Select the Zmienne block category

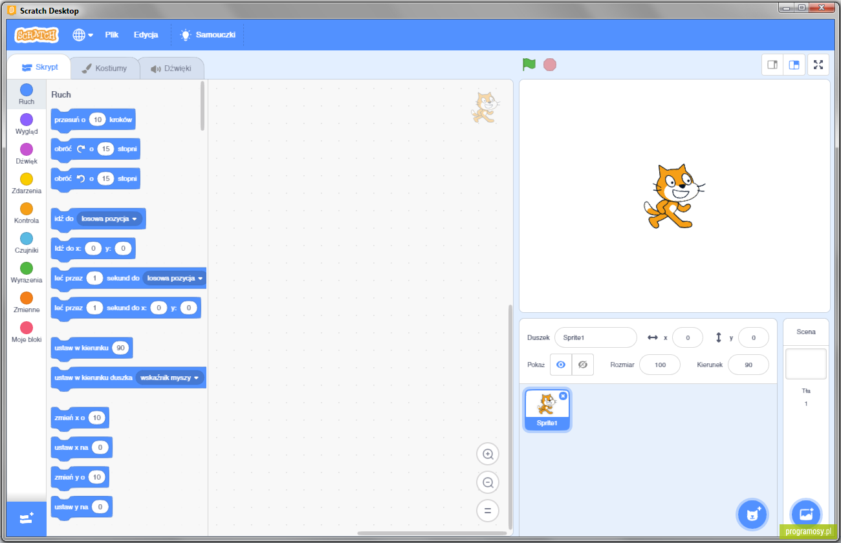click(x=27, y=303)
